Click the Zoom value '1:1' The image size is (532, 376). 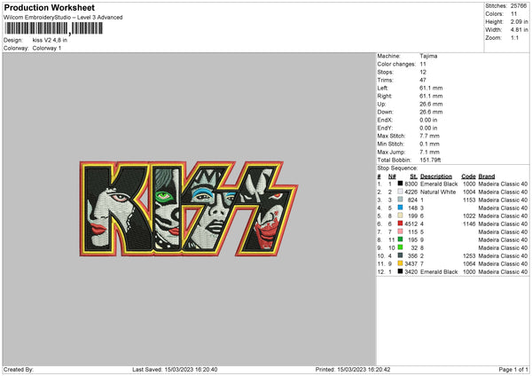[514, 37]
